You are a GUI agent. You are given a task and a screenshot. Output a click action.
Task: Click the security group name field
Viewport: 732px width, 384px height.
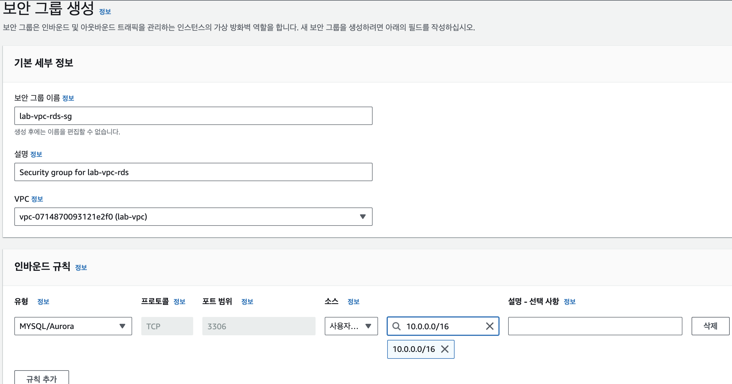[193, 116]
